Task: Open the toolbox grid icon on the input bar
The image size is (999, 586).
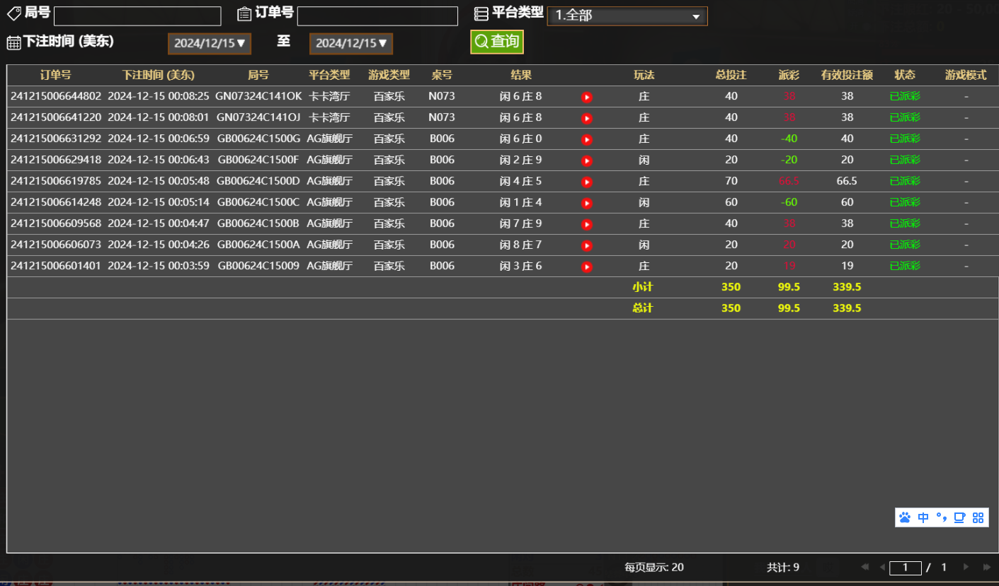Action: 978,517
